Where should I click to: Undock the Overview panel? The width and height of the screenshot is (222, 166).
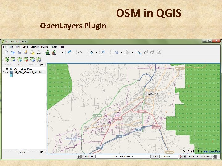(x=42, y=152)
